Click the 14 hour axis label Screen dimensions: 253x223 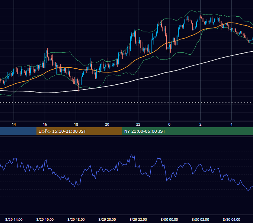(x=14, y=125)
